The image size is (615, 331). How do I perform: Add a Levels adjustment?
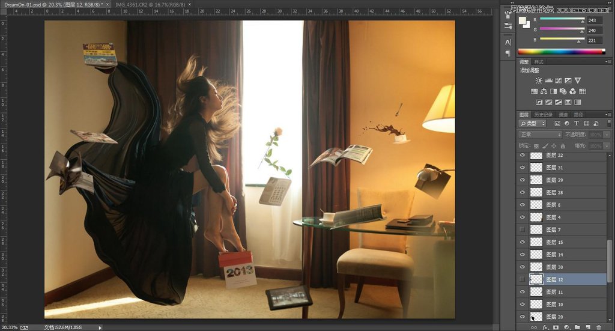[549, 80]
